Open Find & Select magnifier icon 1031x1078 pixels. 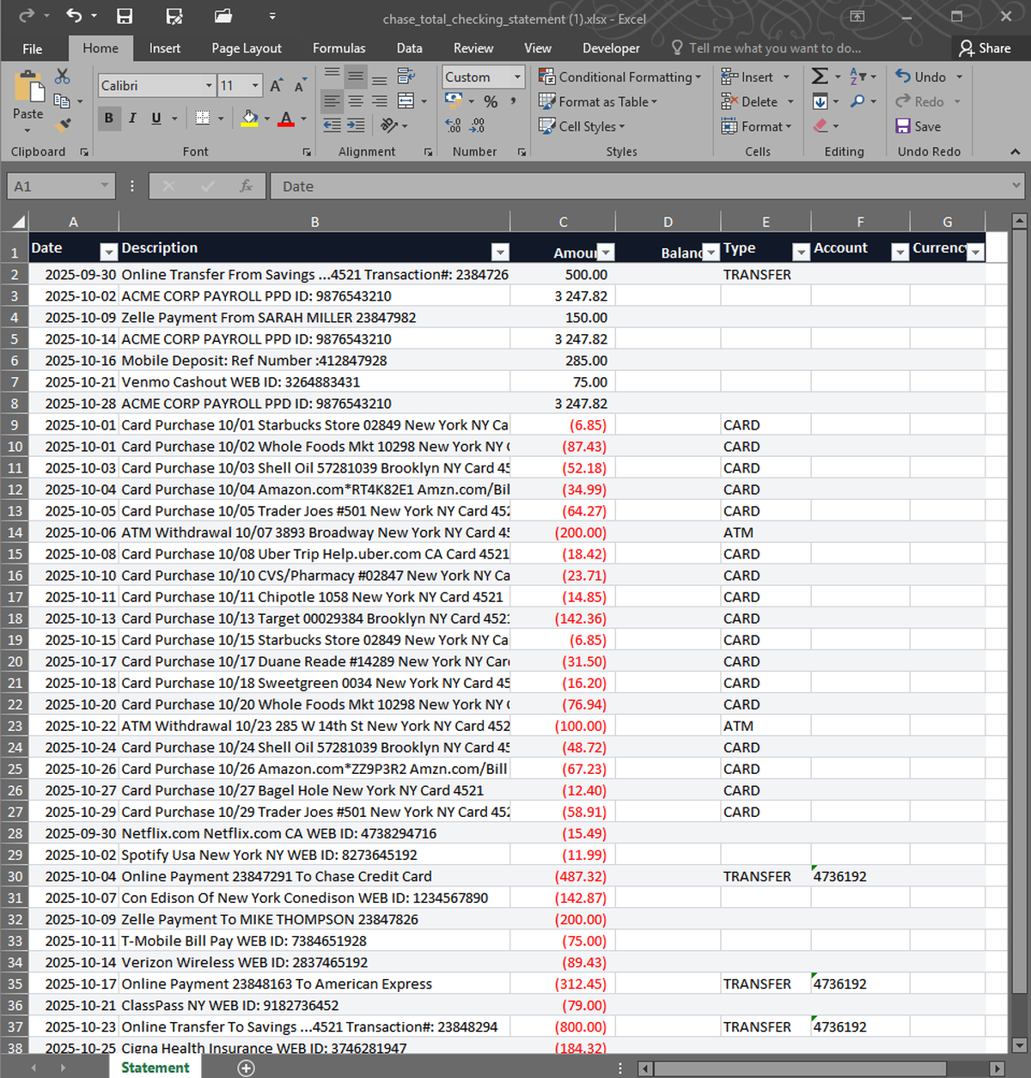[x=857, y=101]
